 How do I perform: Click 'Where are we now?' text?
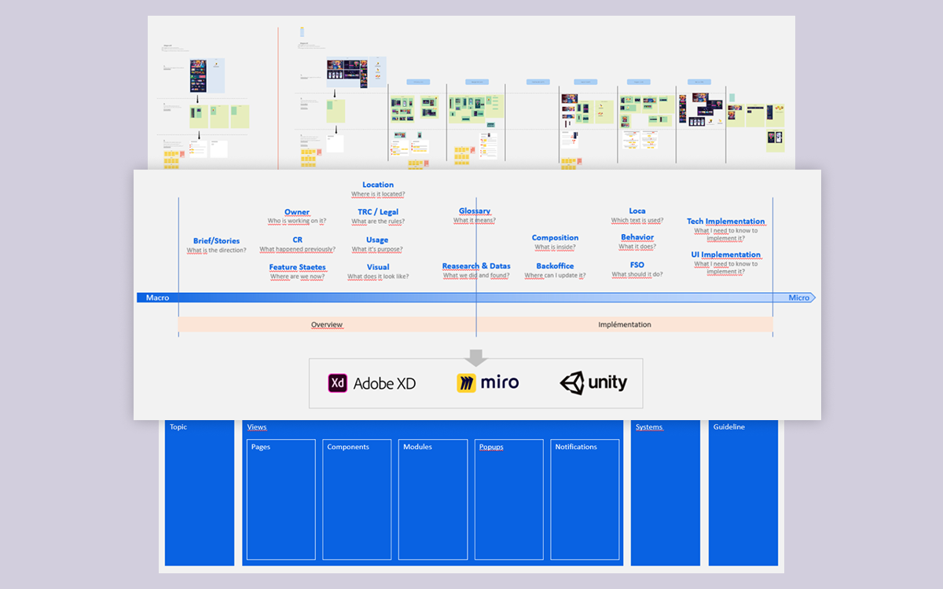coord(297,276)
